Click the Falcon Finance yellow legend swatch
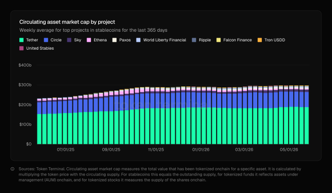332x193 pixels. pyautogui.click(x=219, y=40)
